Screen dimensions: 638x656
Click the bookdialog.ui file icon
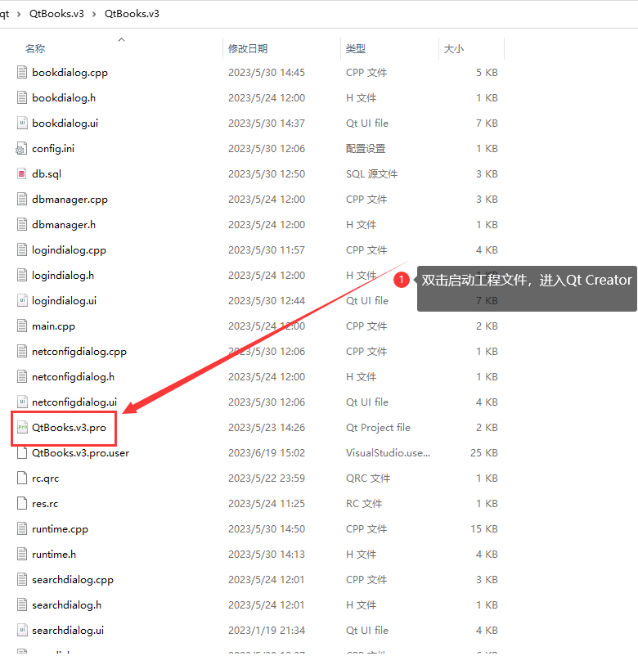[22, 123]
